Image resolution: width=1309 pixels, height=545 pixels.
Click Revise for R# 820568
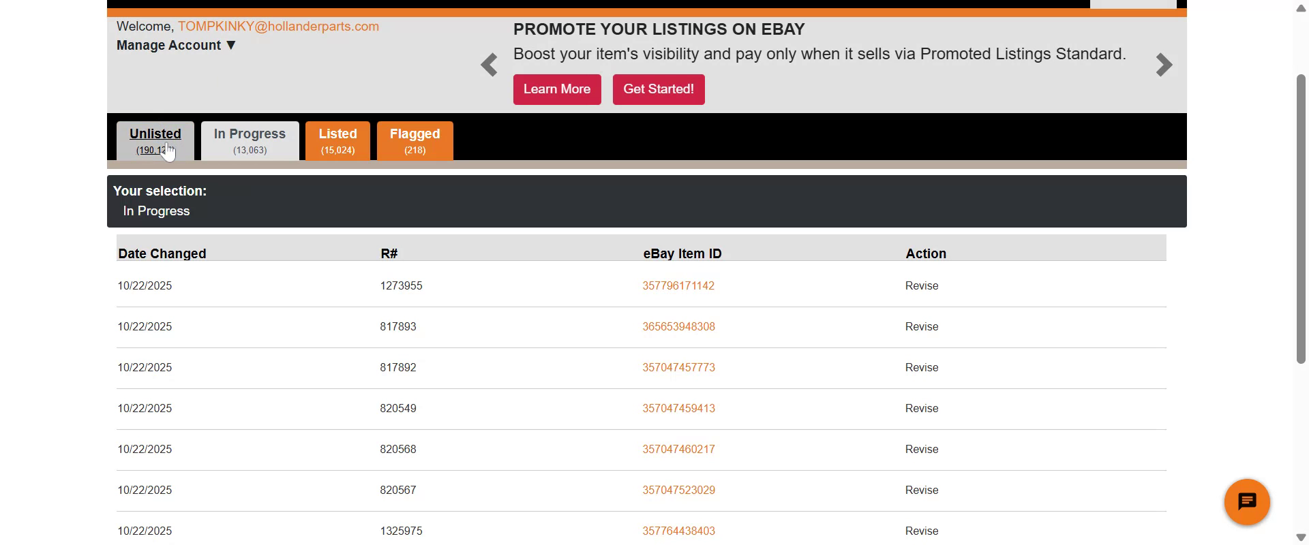[922, 450]
